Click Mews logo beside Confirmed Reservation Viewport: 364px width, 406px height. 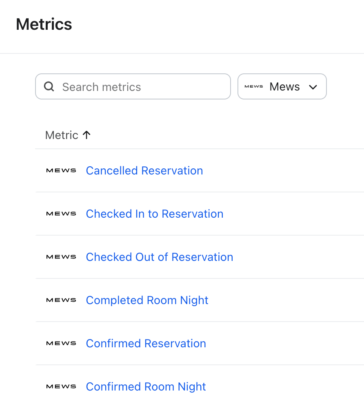[61, 344]
